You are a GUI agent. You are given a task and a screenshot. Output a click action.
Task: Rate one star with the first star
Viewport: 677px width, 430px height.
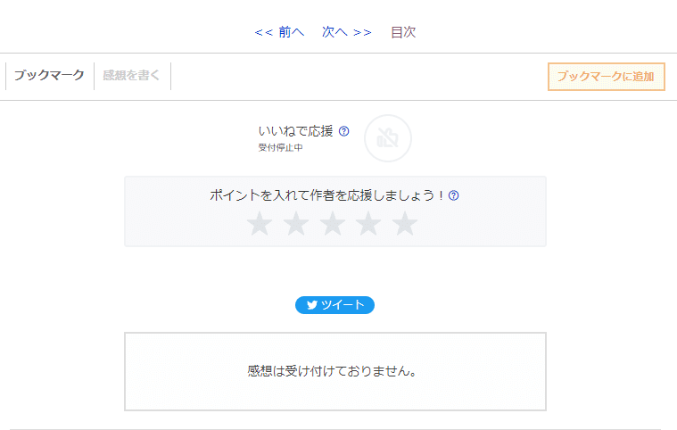[x=259, y=224]
